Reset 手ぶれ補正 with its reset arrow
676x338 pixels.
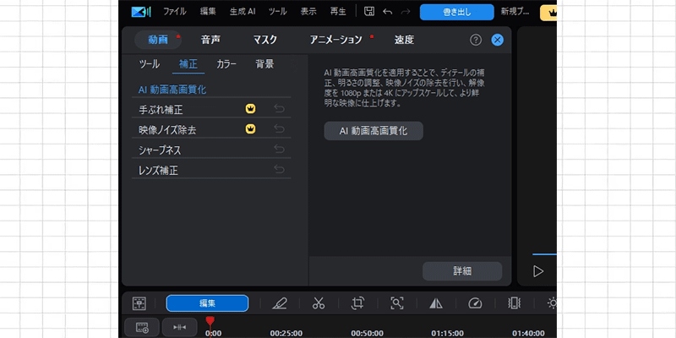click(280, 109)
